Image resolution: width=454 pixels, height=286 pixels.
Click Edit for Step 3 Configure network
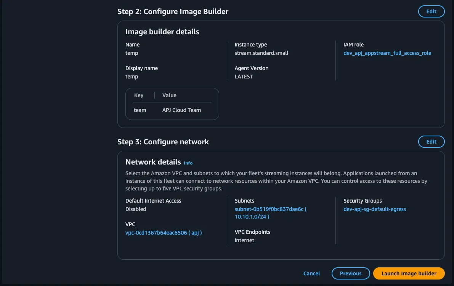(431, 142)
